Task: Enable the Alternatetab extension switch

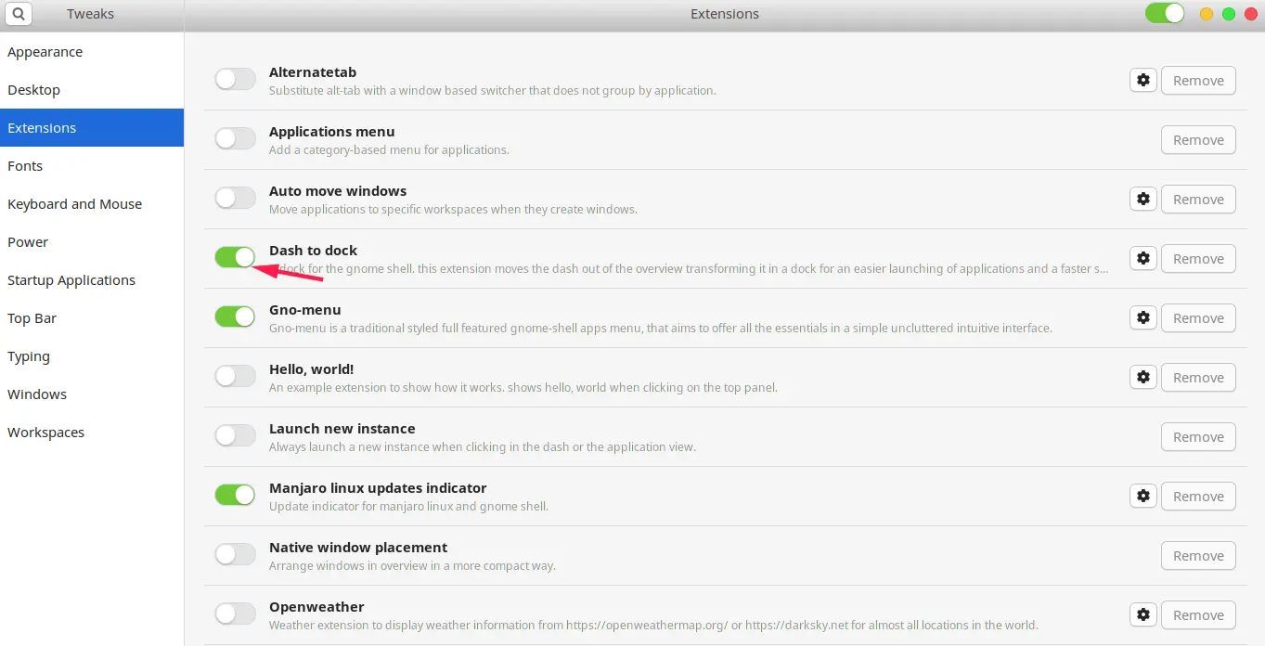Action: coord(235,80)
